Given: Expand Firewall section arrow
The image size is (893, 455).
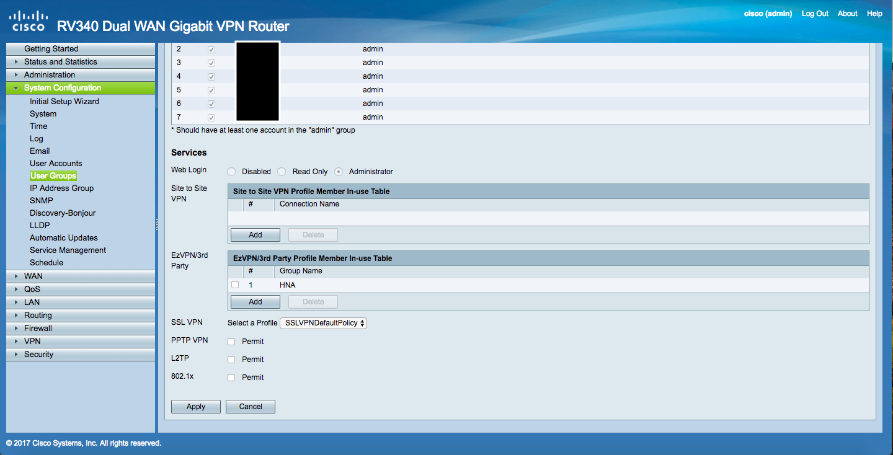Looking at the screenshot, I should tap(16, 329).
